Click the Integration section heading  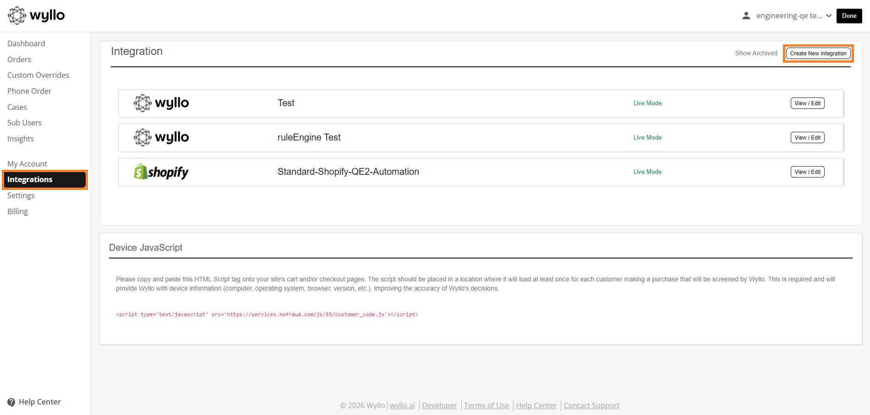click(x=137, y=51)
